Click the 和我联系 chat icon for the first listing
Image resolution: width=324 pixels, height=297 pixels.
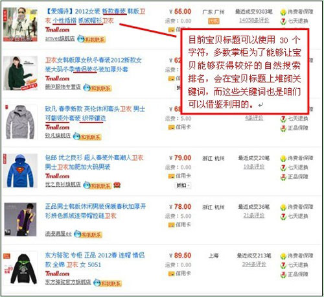91,40
